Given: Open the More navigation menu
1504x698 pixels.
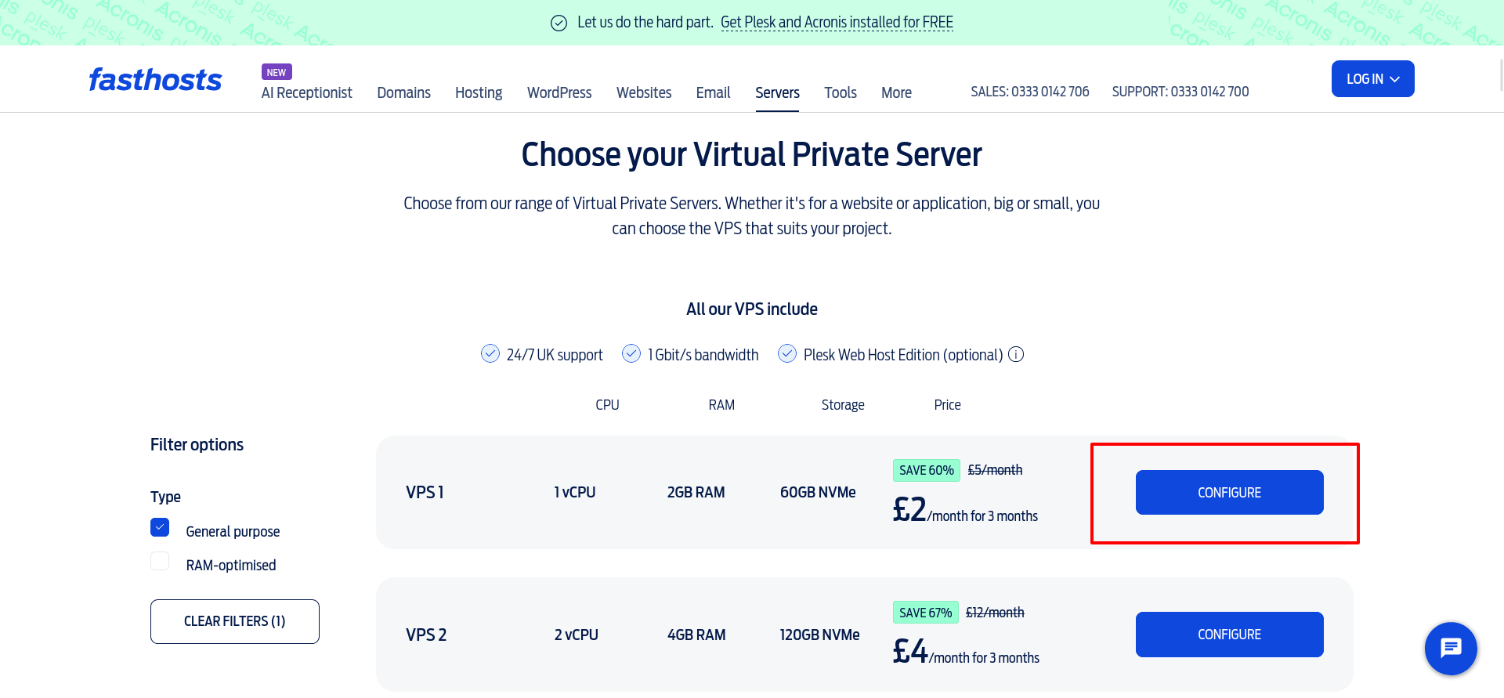Looking at the screenshot, I should 896,92.
